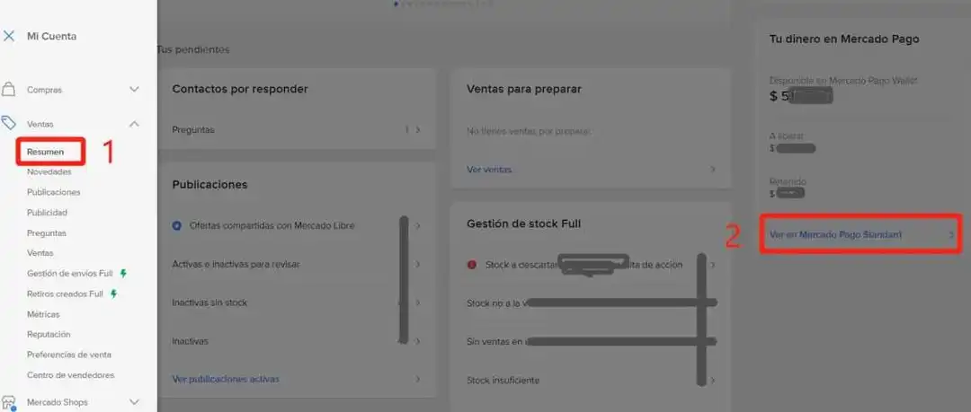Expand the Compras menu chevron

pyautogui.click(x=134, y=90)
